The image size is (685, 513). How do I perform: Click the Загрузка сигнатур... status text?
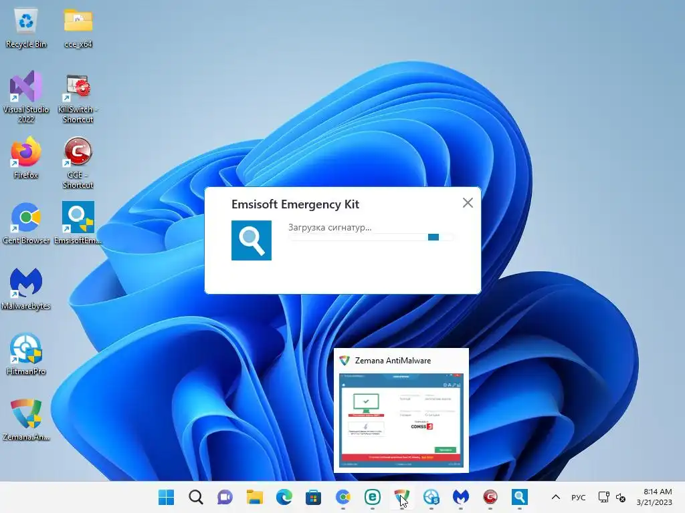click(x=330, y=227)
